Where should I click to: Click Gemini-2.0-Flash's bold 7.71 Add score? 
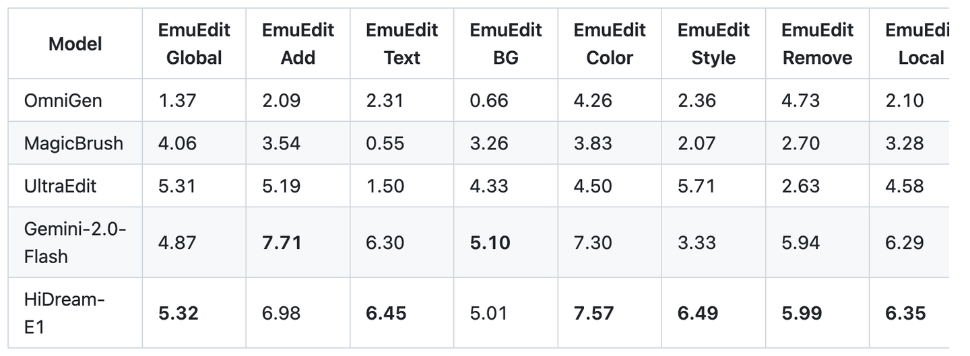pyautogui.click(x=282, y=242)
